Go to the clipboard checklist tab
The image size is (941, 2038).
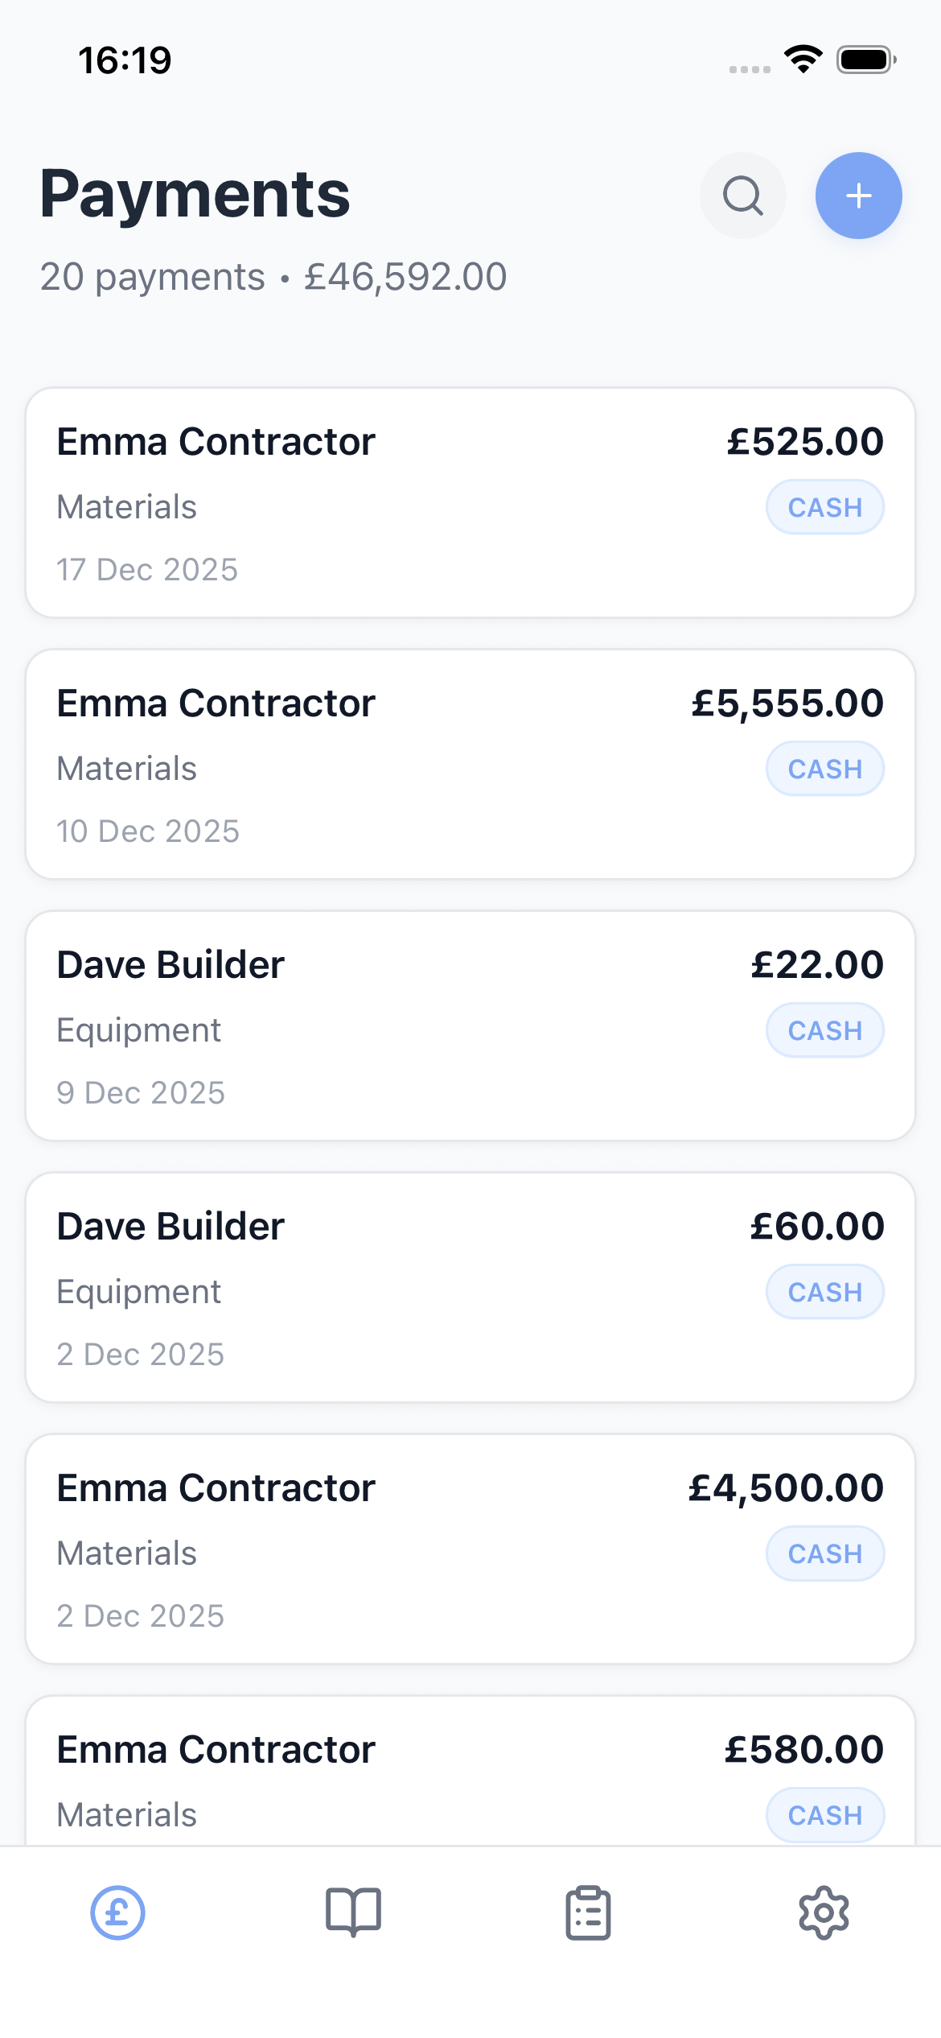point(588,1912)
